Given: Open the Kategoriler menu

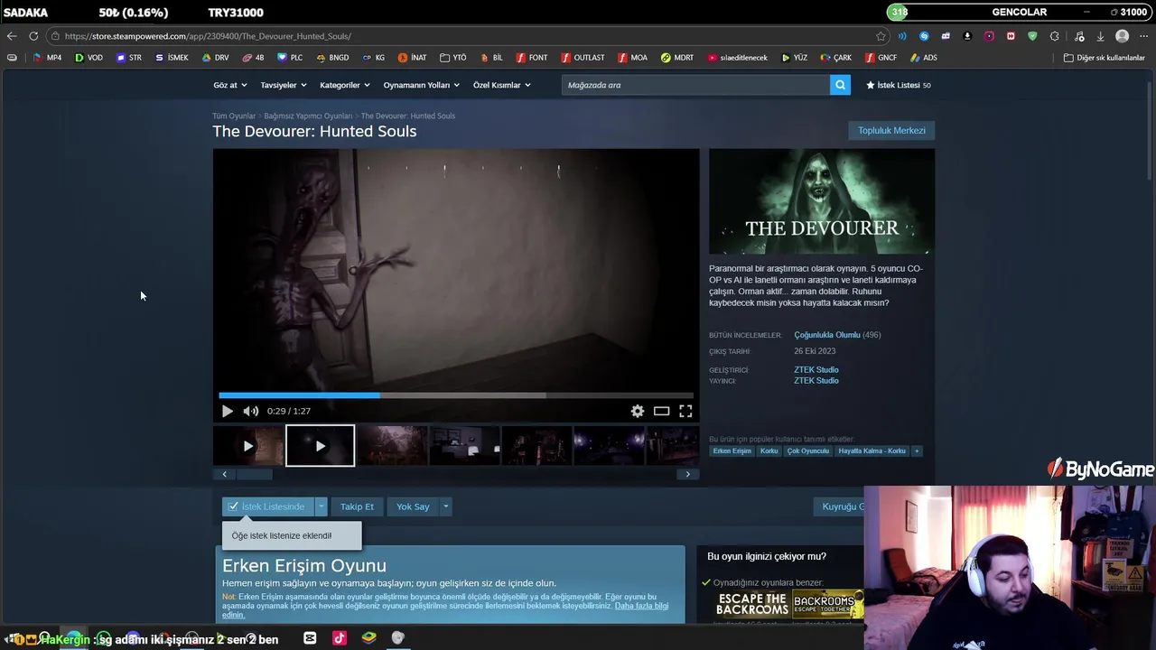Looking at the screenshot, I should coord(345,85).
